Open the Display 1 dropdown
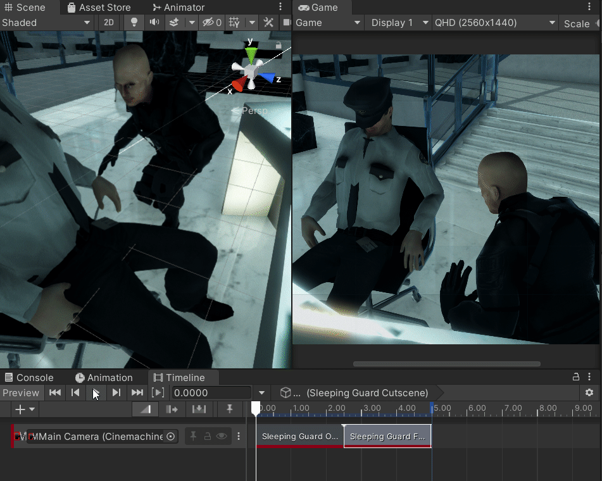The width and height of the screenshot is (602, 481). [x=399, y=23]
